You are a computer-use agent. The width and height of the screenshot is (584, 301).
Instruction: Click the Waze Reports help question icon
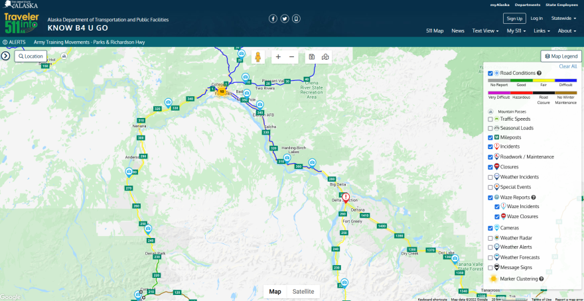click(534, 198)
